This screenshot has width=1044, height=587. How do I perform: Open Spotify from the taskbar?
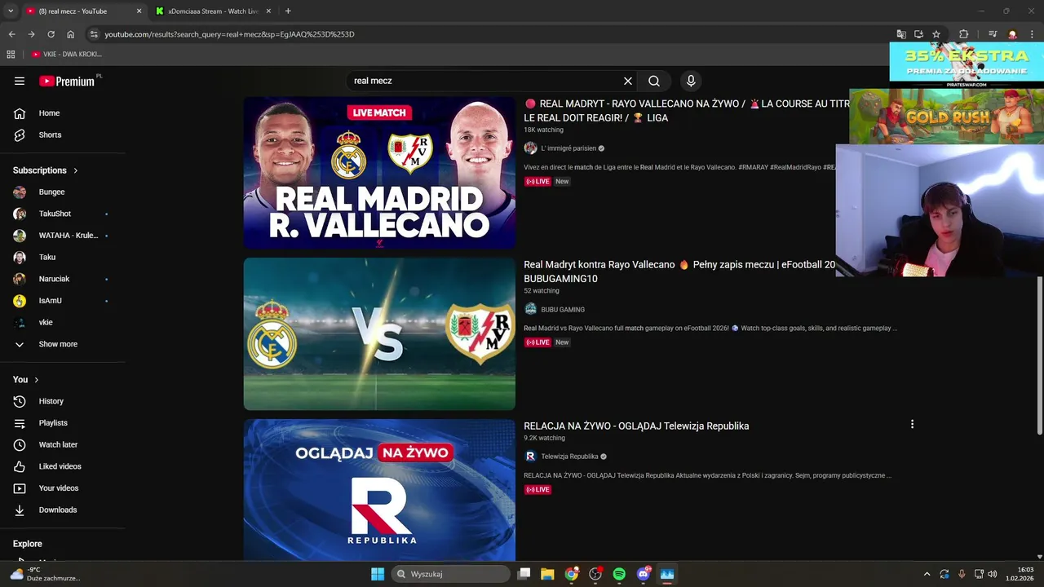(x=619, y=574)
